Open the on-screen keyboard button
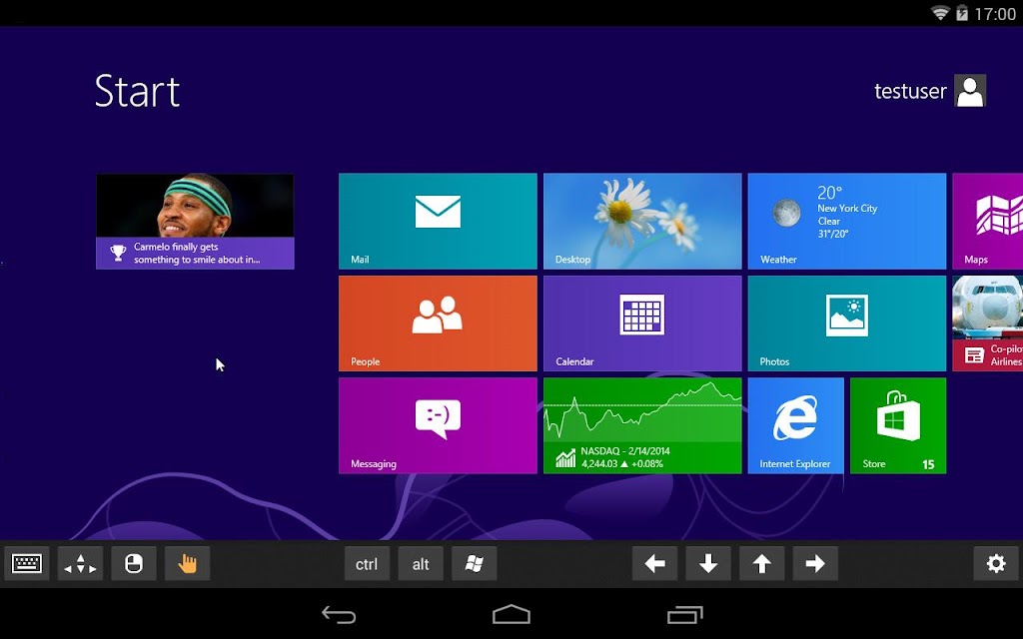The width and height of the screenshot is (1023, 639). 27,563
